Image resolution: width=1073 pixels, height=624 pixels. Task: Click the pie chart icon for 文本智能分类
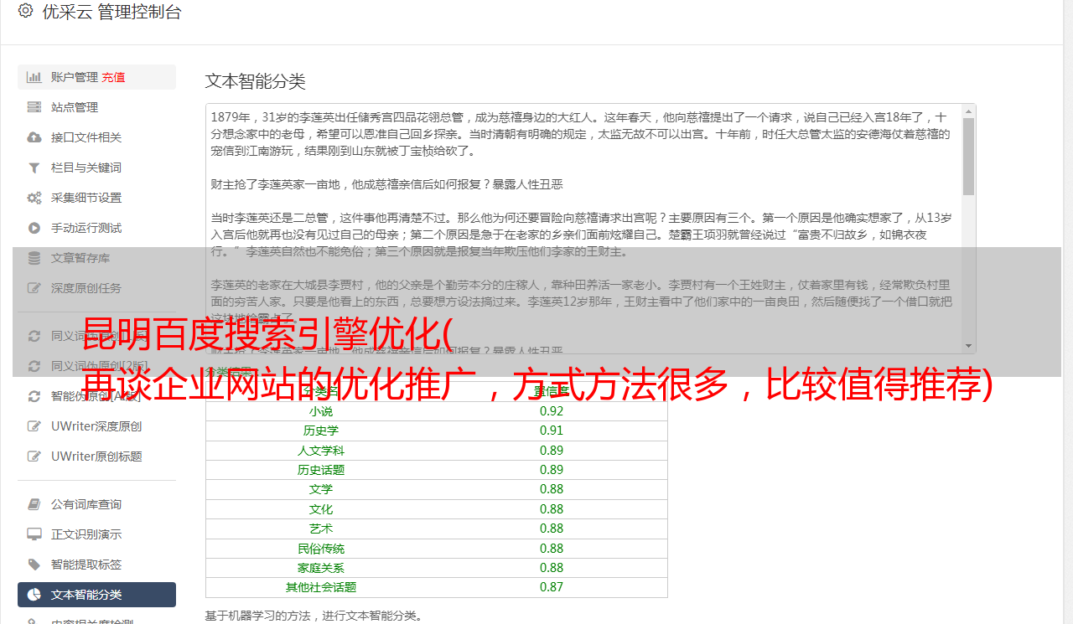click(34, 595)
